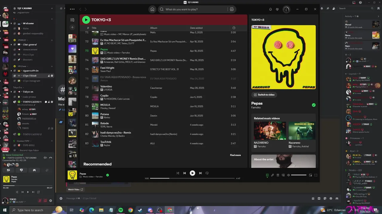Adjust Spotify volume slider
Viewport: 382px width, 214px height.
(x=298, y=175)
